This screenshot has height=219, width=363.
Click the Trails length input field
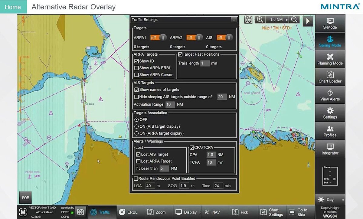click(x=205, y=63)
